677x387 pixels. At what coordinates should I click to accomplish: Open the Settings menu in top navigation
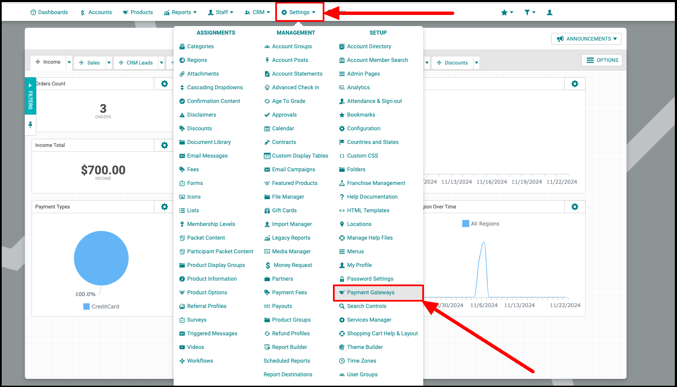(x=299, y=12)
